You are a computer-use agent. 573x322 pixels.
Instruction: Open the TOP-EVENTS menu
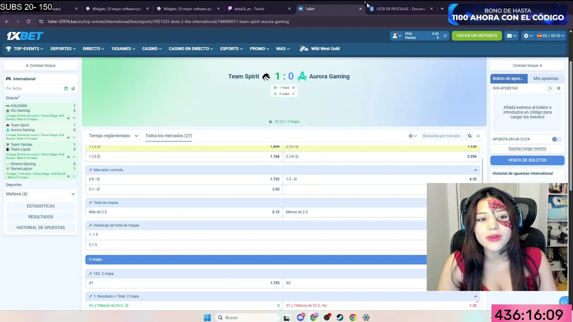pyautogui.click(x=25, y=49)
